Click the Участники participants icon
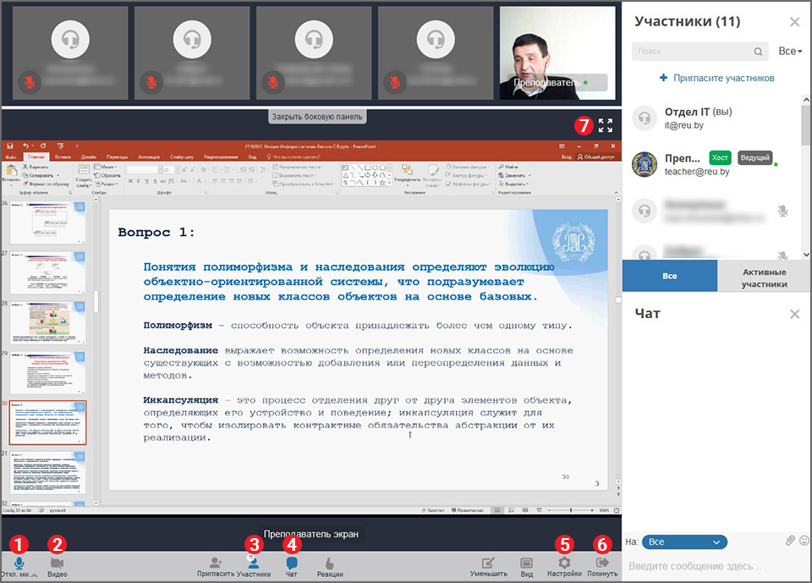The image size is (812, 583). (254, 563)
